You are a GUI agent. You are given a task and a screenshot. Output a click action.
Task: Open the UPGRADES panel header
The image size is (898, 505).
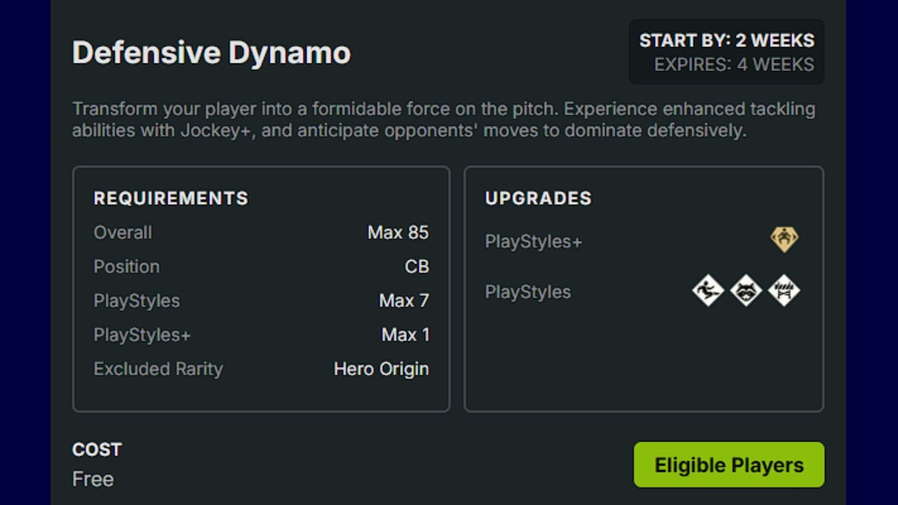coord(538,198)
